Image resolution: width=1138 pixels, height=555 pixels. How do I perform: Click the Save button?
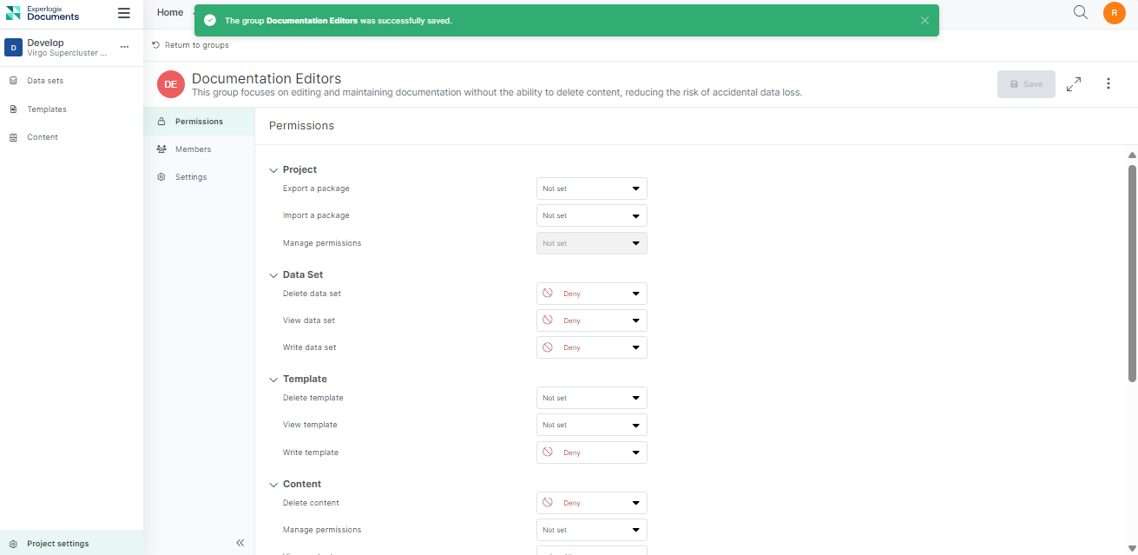1026,84
